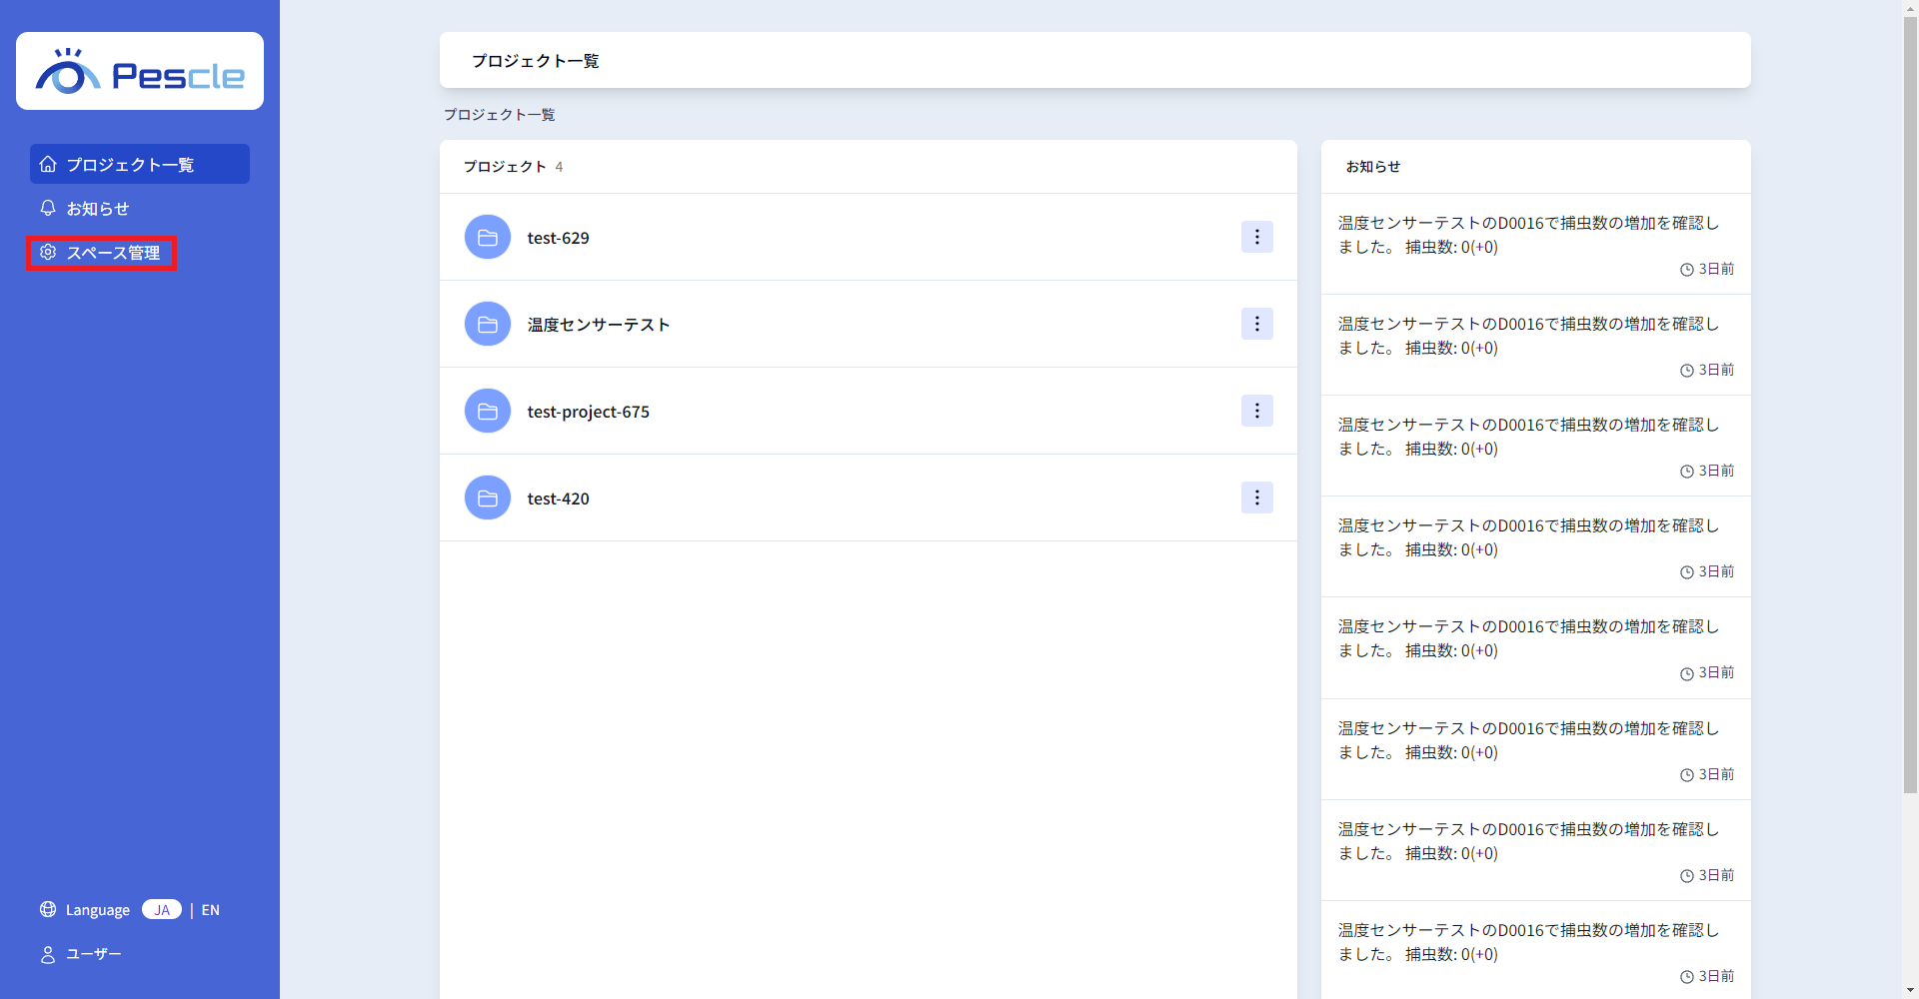Image resolution: width=1919 pixels, height=999 pixels.
Task: Open first notification about D0016
Action: point(1527,235)
